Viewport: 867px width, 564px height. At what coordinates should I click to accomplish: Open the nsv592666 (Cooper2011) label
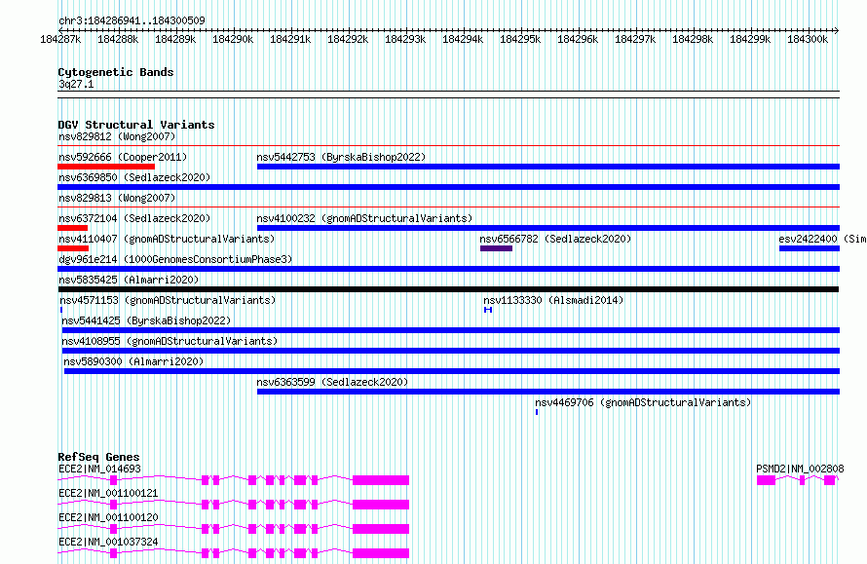pyautogui.click(x=123, y=157)
